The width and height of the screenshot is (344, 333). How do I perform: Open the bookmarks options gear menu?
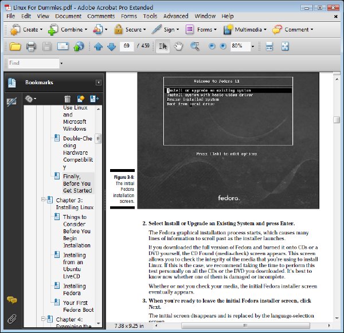pyautogui.click(x=30, y=99)
